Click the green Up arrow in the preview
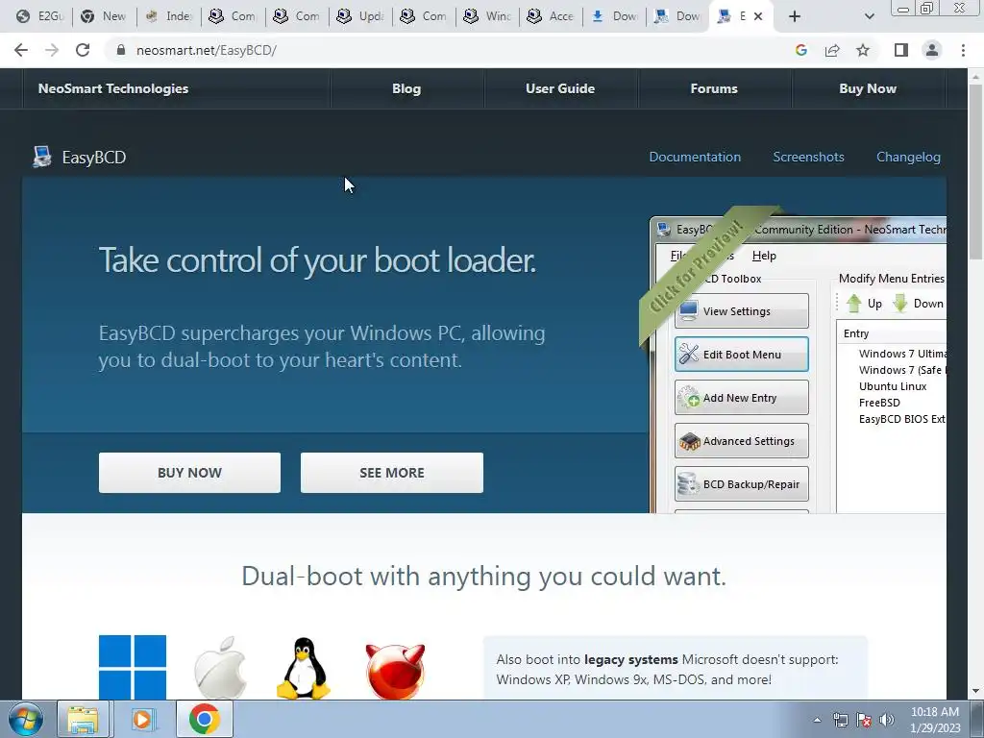Screen dimensions: 984x738 [854, 304]
